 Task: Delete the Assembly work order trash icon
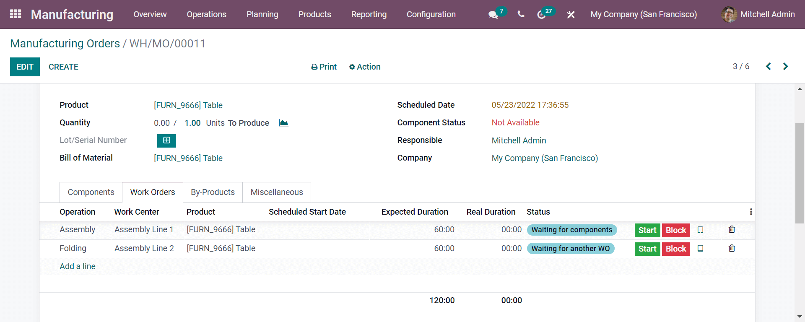[732, 229]
